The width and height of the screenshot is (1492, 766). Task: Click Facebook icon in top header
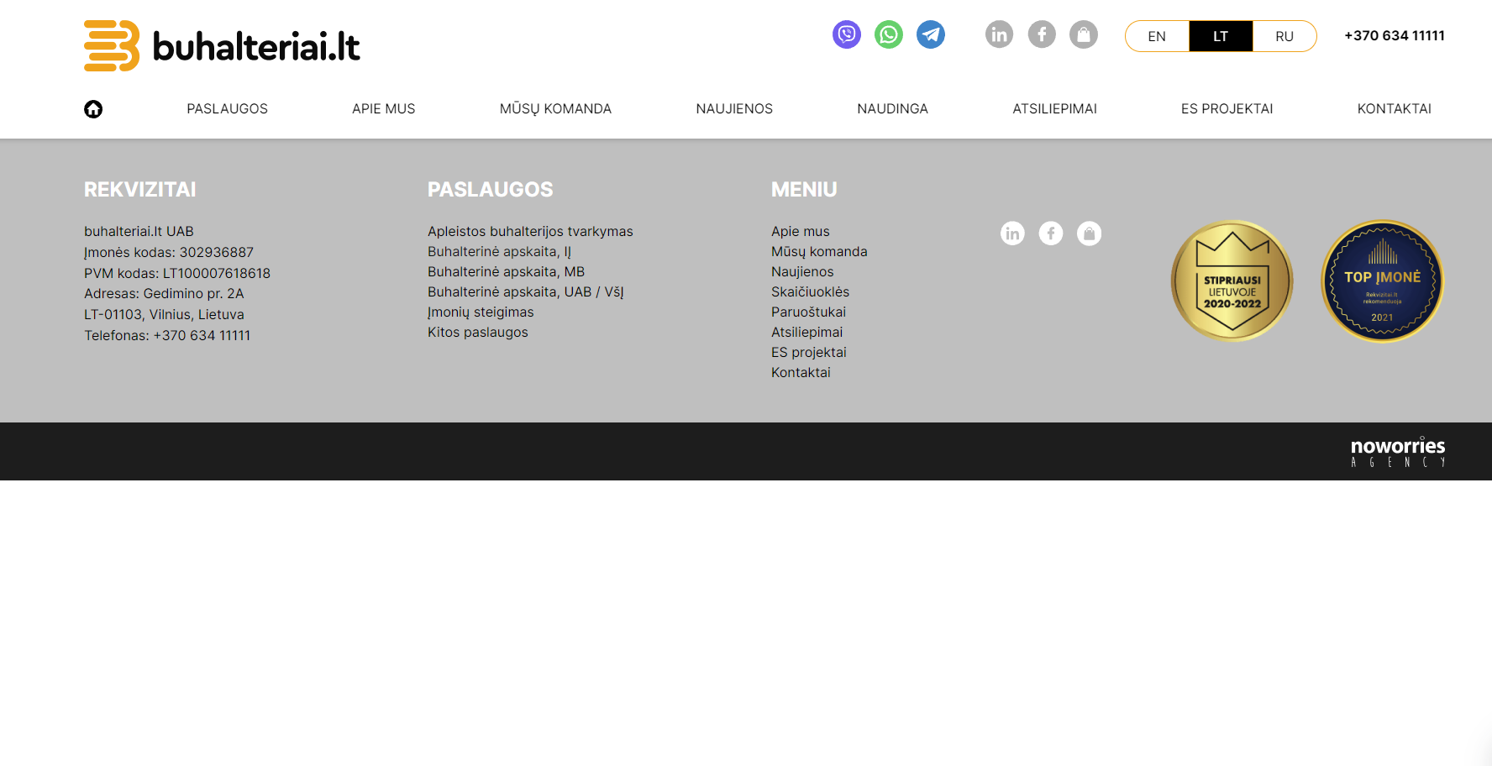point(1042,34)
